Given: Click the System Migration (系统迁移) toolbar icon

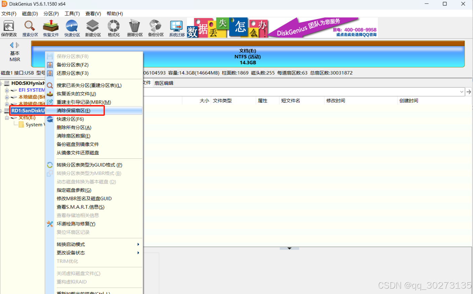Looking at the screenshot, I should click(x=177, y=28).
